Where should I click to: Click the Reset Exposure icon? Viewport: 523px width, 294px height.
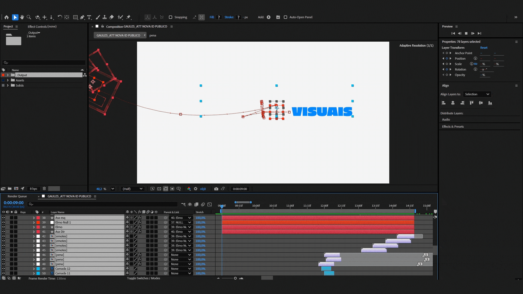click(x=196, y=189)
